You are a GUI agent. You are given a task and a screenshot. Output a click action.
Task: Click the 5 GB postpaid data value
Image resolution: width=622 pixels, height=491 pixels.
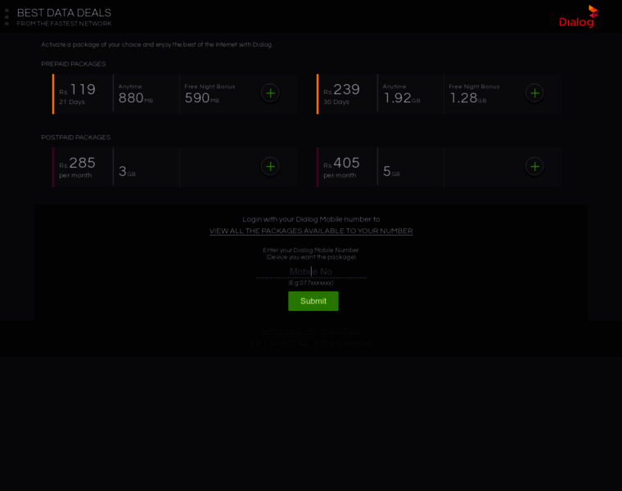391,171
